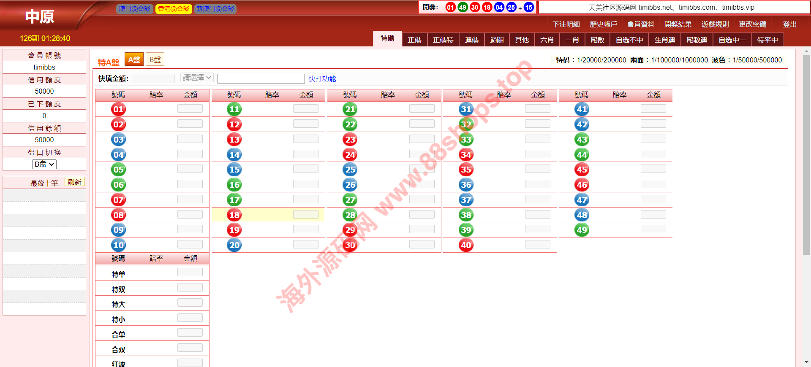Screen dimensions: 811x367
Task: Open the 快打功能 link
Action: click(322, 79)
